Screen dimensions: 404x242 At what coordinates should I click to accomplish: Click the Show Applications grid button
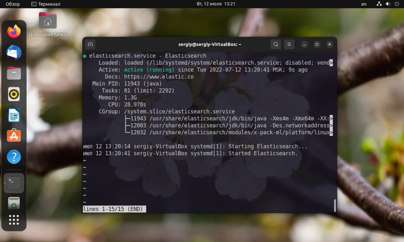[13, 220]
